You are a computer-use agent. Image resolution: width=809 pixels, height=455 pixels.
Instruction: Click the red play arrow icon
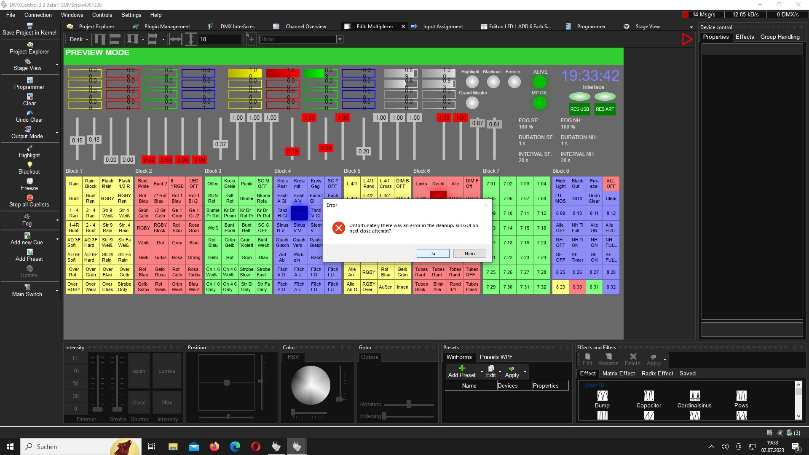tap(687, 39)
